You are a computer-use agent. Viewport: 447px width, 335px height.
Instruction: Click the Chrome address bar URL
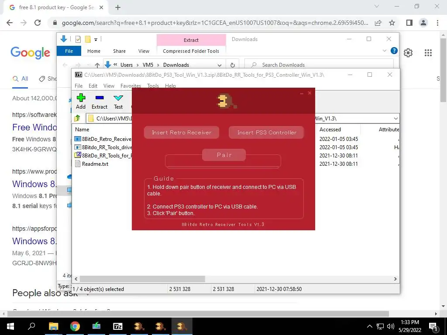coord(215,23)
